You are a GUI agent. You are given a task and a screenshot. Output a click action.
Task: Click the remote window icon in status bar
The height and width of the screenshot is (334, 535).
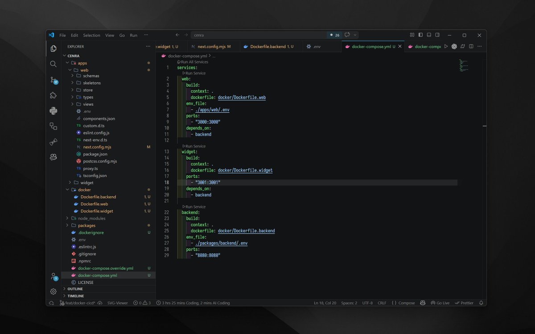pos(51,303)
